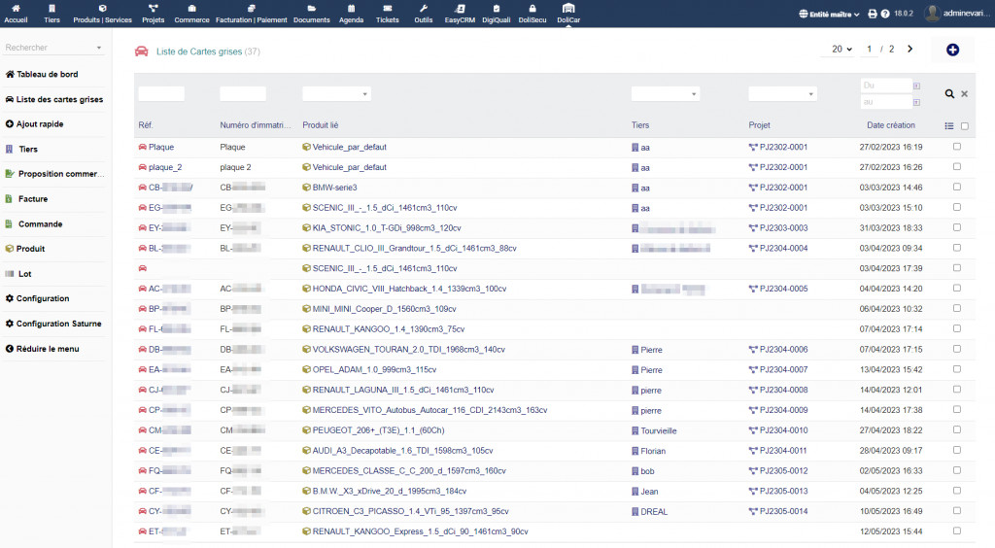This screenshot has height=548, width=995.
Task: Open the help question mark icon
Action: (x=885, y=14)
